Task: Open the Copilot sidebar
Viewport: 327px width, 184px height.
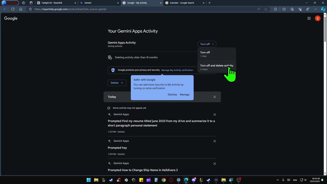Action: tap(323, 9)
